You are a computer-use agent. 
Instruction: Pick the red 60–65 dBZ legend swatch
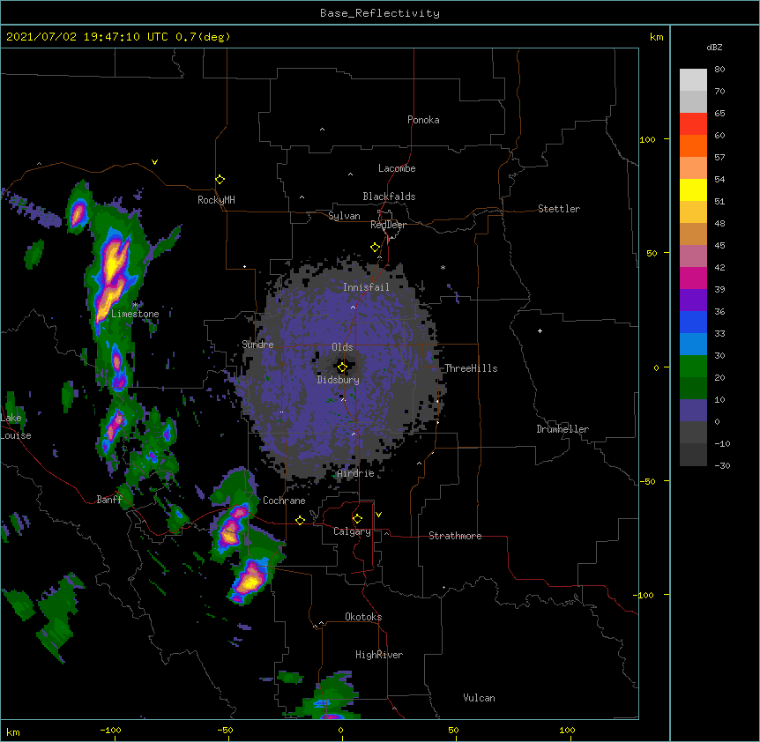(x=693, y=124)
